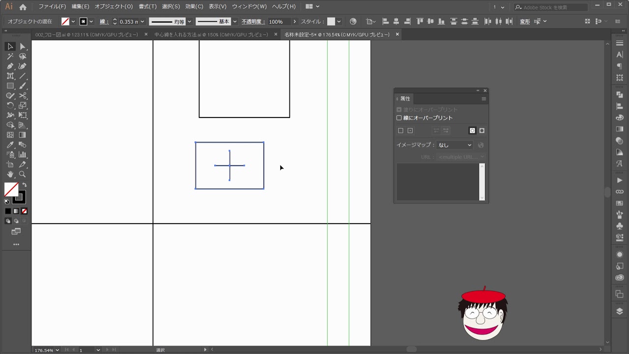The height and width of the screenshot is (354, 629).
Task: Go to Home screen icon
Action: 23,7
